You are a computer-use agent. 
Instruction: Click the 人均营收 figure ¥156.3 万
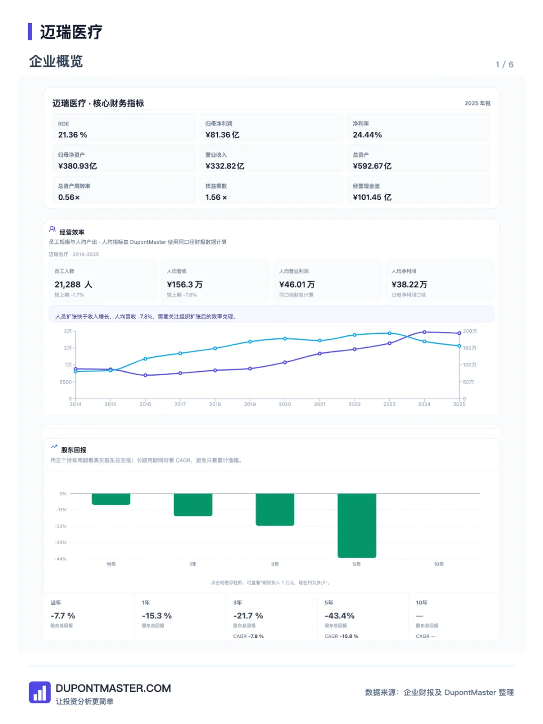click(x=185, y=285)
